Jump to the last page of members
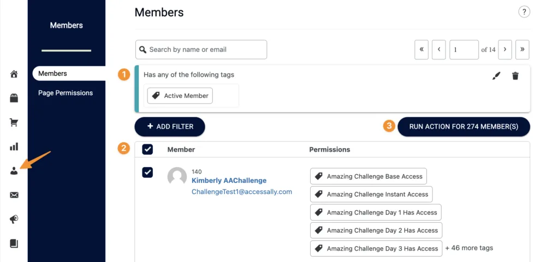Image resolution: width=559 pixels, height=262 pixels. [x=522, y=50]
